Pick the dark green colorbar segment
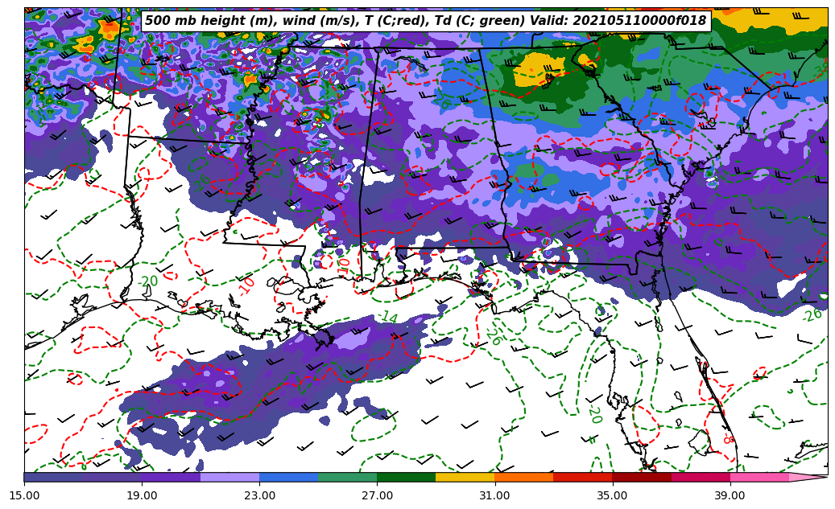 pyautogui.click(x=406, y=477)
